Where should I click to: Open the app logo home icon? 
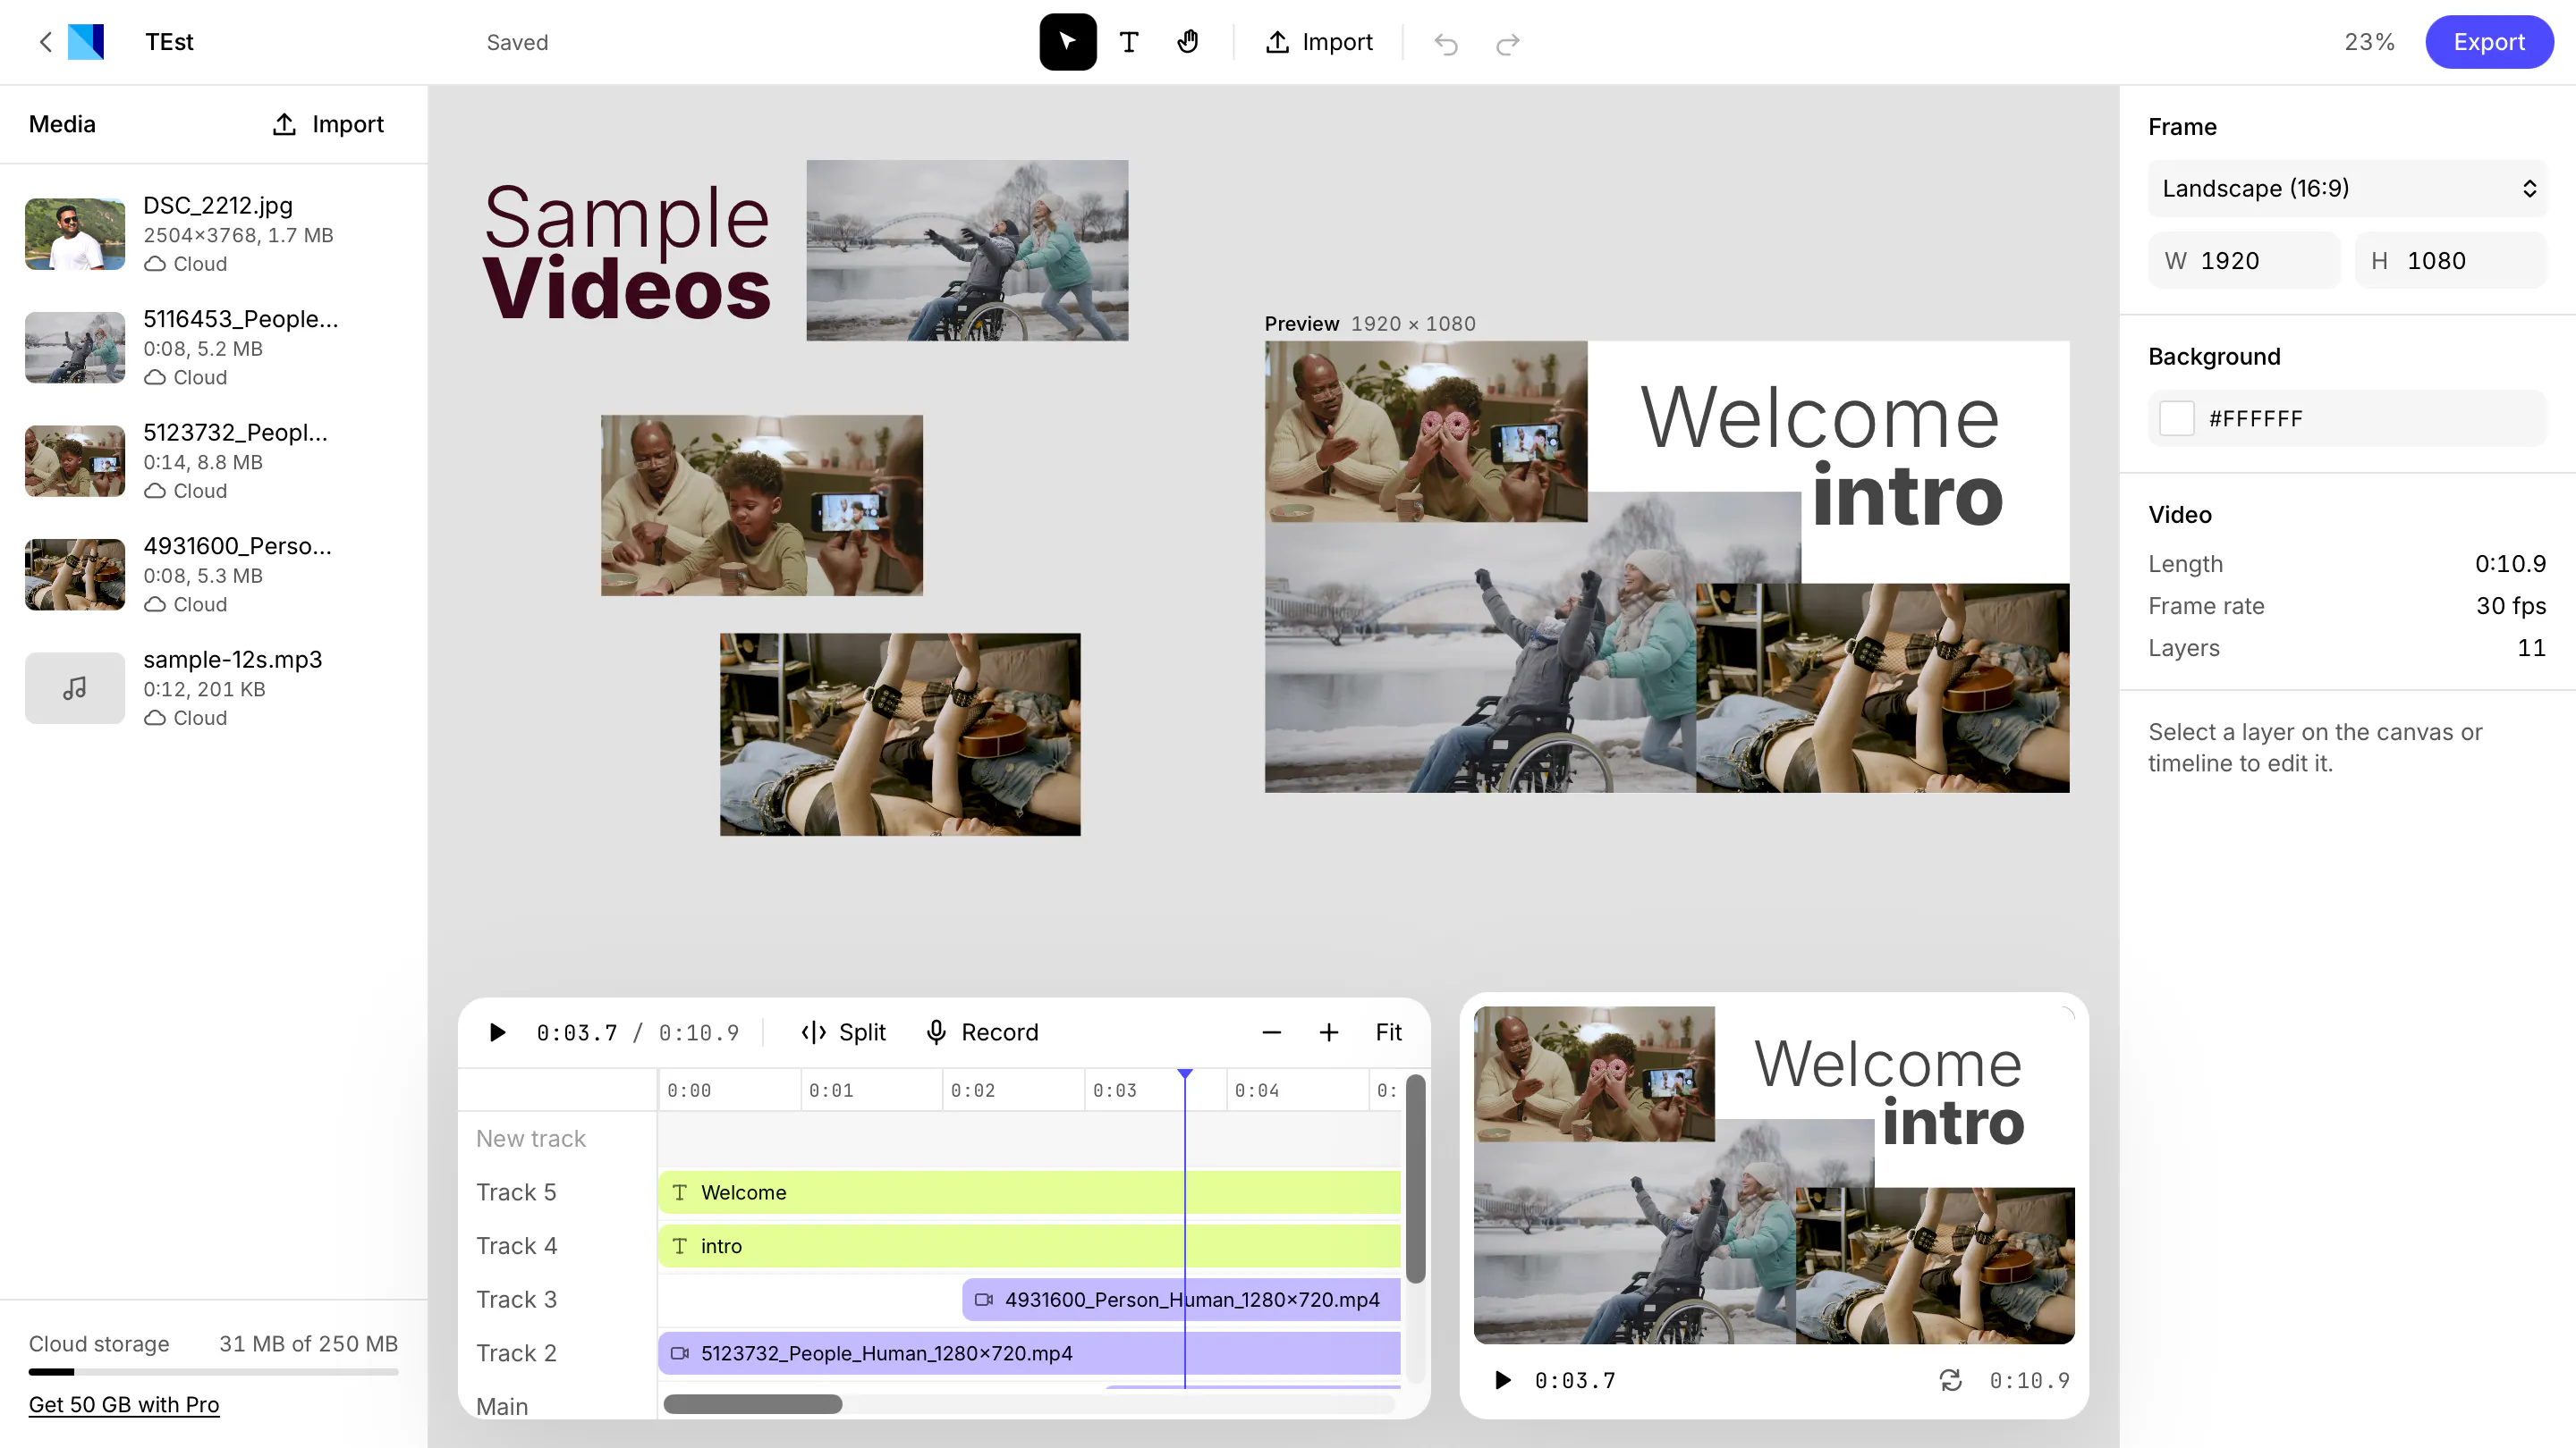click(86, 42)
